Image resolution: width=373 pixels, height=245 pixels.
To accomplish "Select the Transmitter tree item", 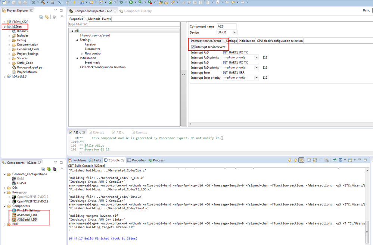I will tap(92, 49).
